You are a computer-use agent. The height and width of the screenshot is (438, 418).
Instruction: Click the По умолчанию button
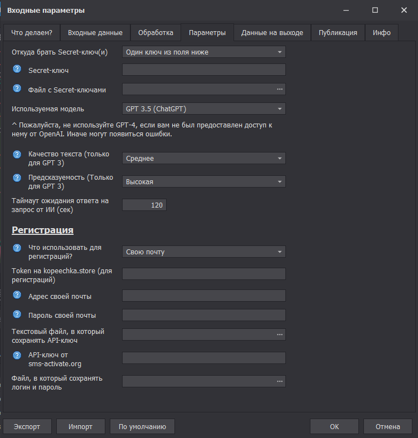[x=142, y=427]
